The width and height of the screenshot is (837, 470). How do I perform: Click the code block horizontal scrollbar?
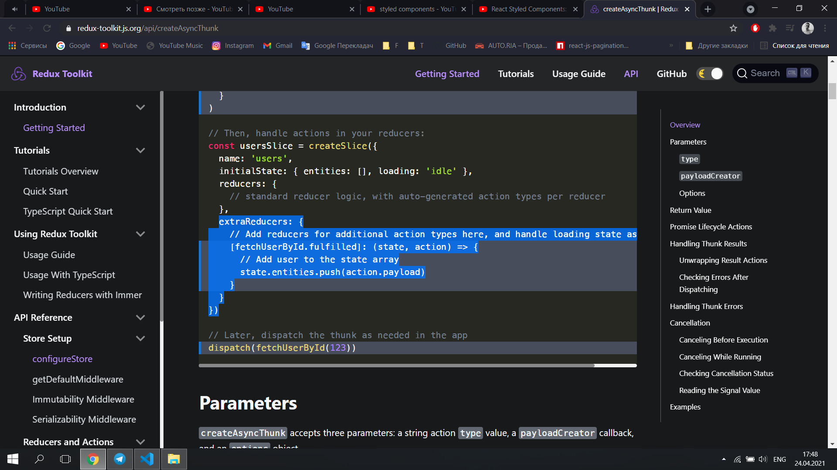[396, 366]
